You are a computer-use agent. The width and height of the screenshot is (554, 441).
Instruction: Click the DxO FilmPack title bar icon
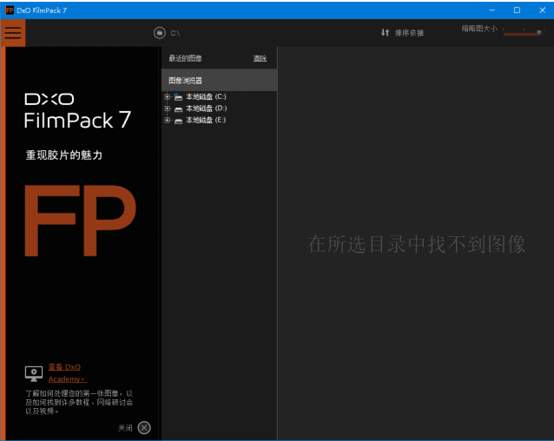(x=10, y=10)
